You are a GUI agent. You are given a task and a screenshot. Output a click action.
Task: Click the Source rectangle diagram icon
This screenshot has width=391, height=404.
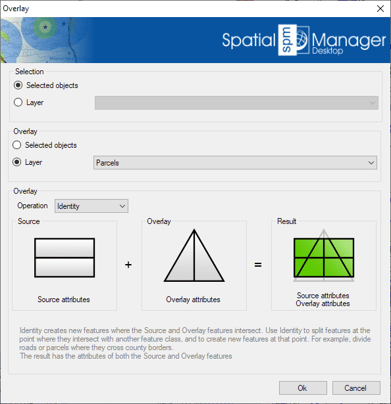pos(65,258)
